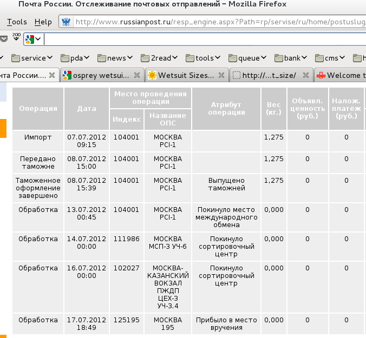Click the Передано таможне cell
Screen dimensions: 366x338
[38, 162]
